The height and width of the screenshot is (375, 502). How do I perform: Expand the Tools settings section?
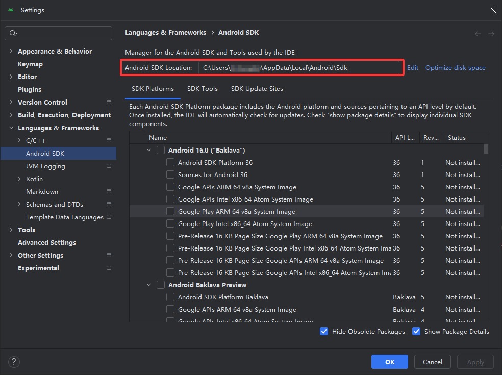tap(11, 230)
